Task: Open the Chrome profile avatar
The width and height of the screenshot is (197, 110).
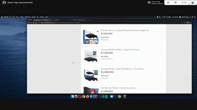Action: tap(187, 23)
